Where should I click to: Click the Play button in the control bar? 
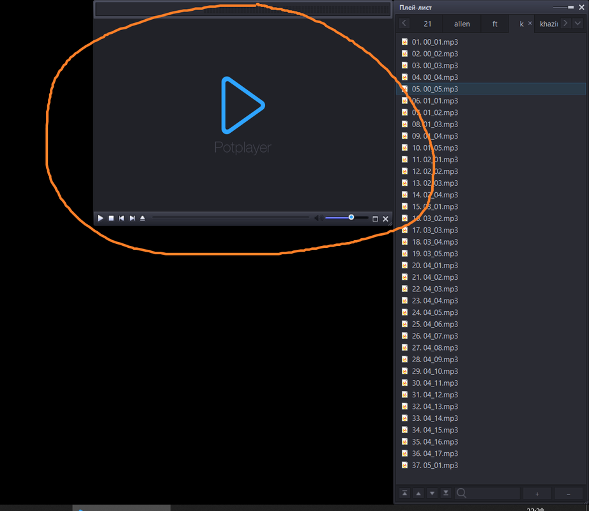[x=100, y=218]
